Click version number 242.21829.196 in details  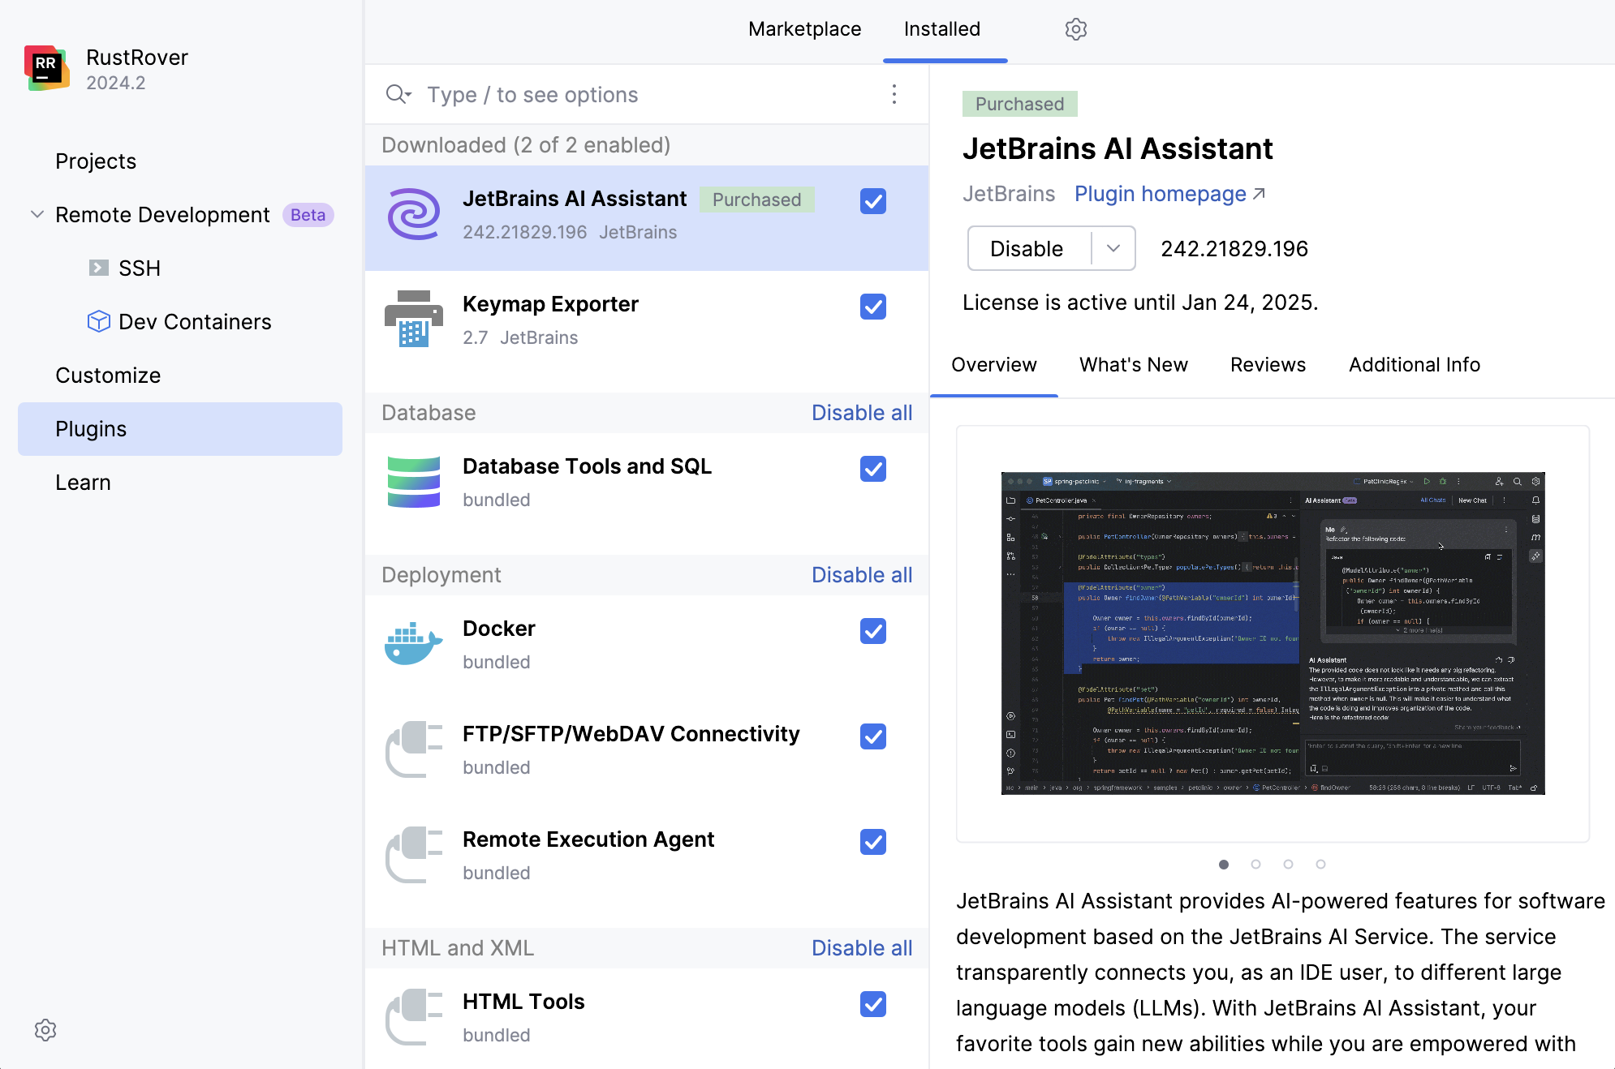pyautogui.click(x=1234, y=249)
